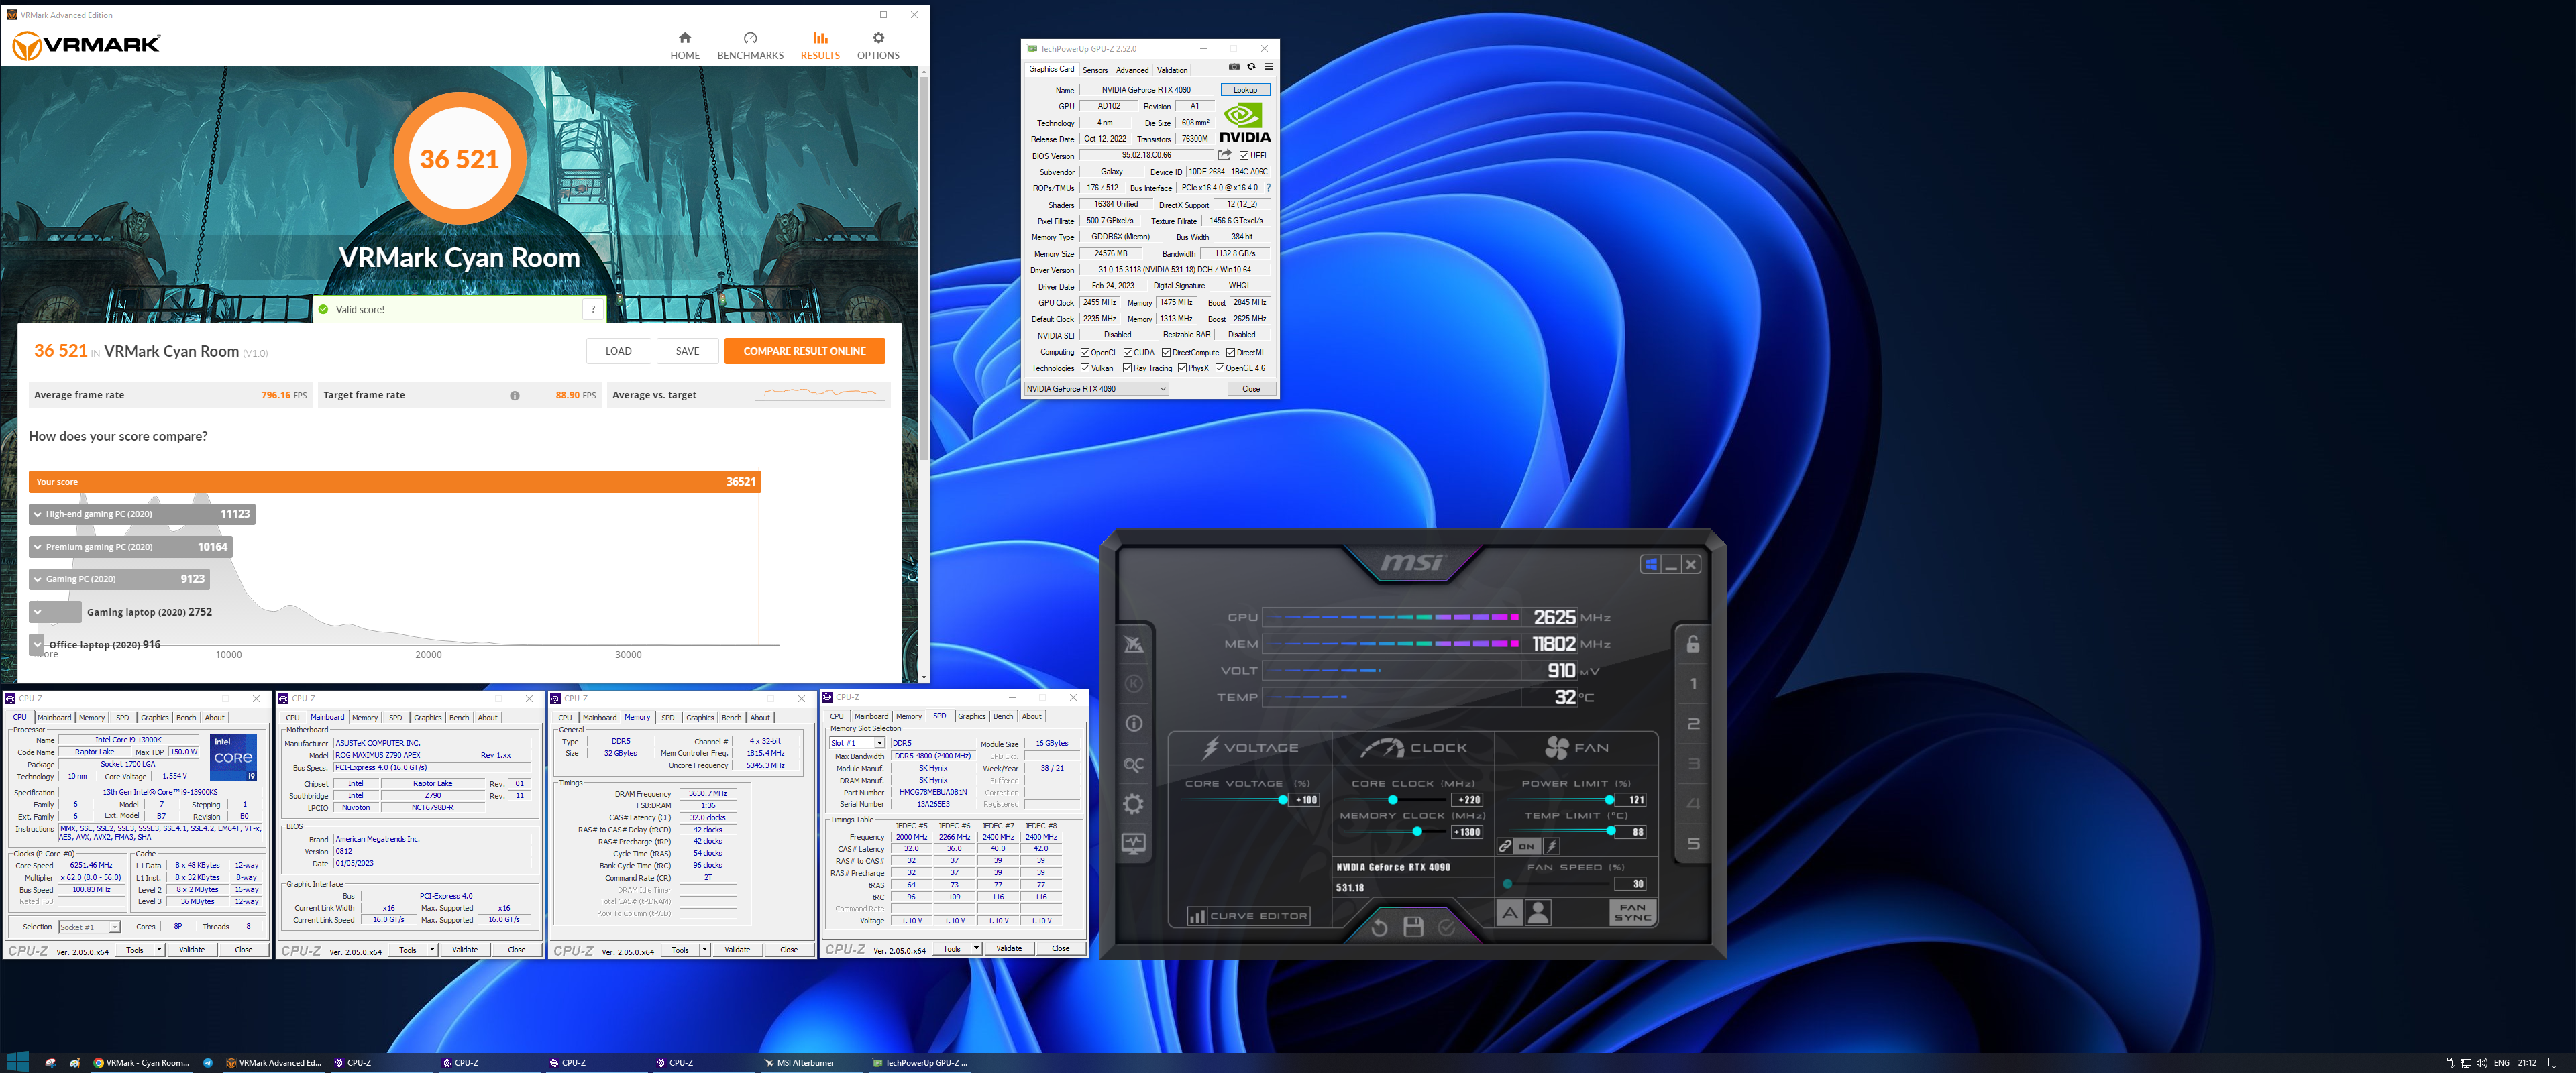
Task: Click Afterburner apply checkmark icon
Action: (1446, 927)
